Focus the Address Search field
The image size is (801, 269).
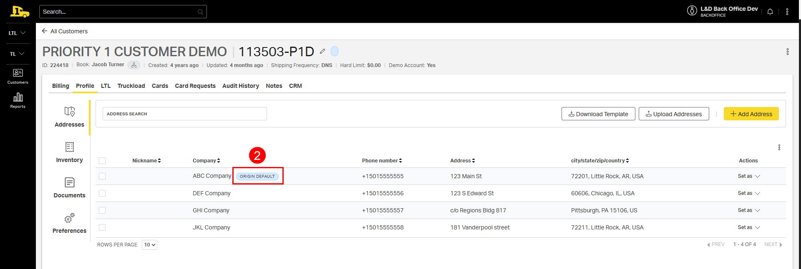click(185, 114)
